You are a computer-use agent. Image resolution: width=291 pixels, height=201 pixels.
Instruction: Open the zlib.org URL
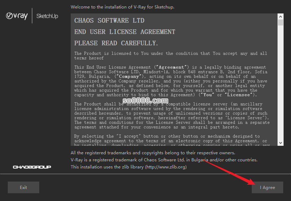point(165,167)
